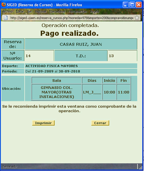Image resolution: width=144 pixels, height=171 pixels.
Task: Click the 'Reserva de:' label
Action: 13,44
